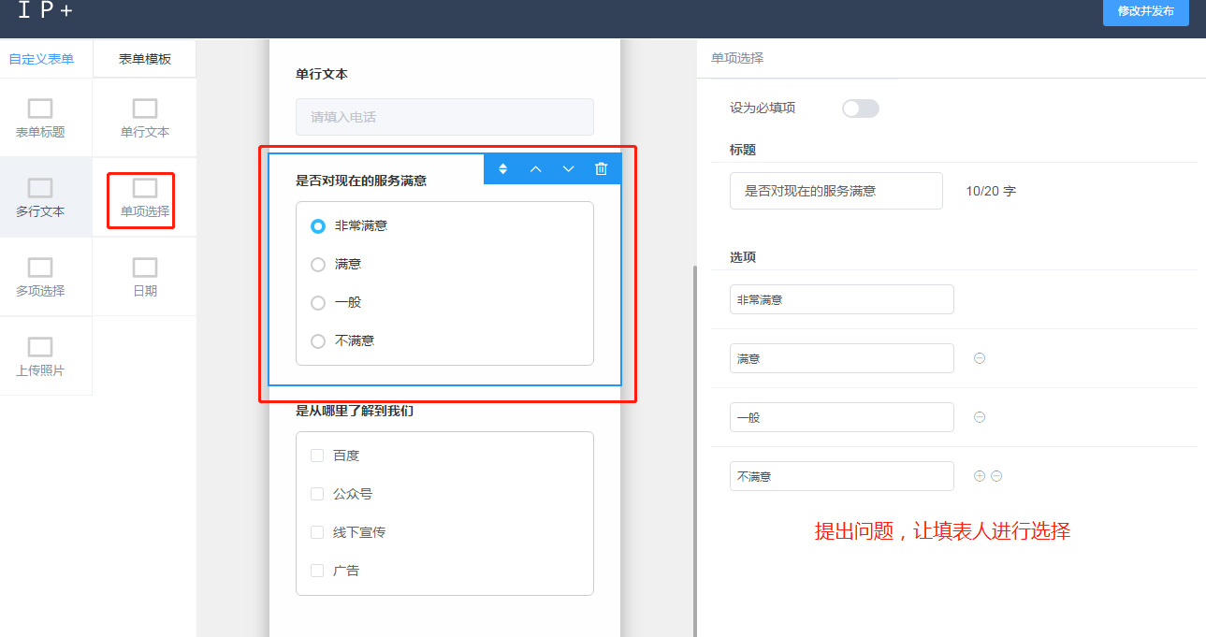The height and width of the screenshot is (637, 1206).
Task: Move the question down with the down arrow
Action: 568,168
